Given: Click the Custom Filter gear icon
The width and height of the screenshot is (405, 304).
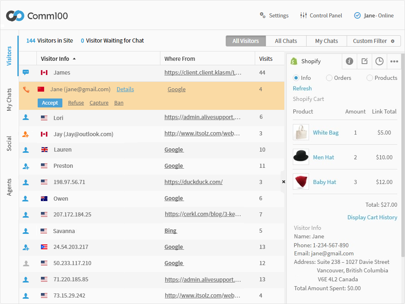Looking at the screenshot, I should click(x=392, y=41).
